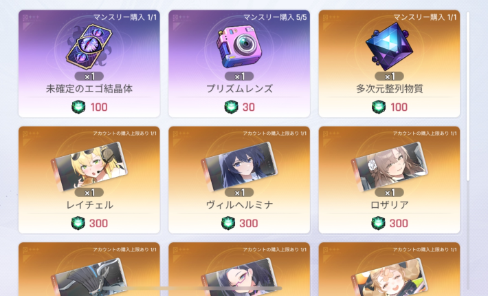The image size is (488, 296).
Task: Select the blue 多次元整列物質 crystal icon
Action: 389,47
